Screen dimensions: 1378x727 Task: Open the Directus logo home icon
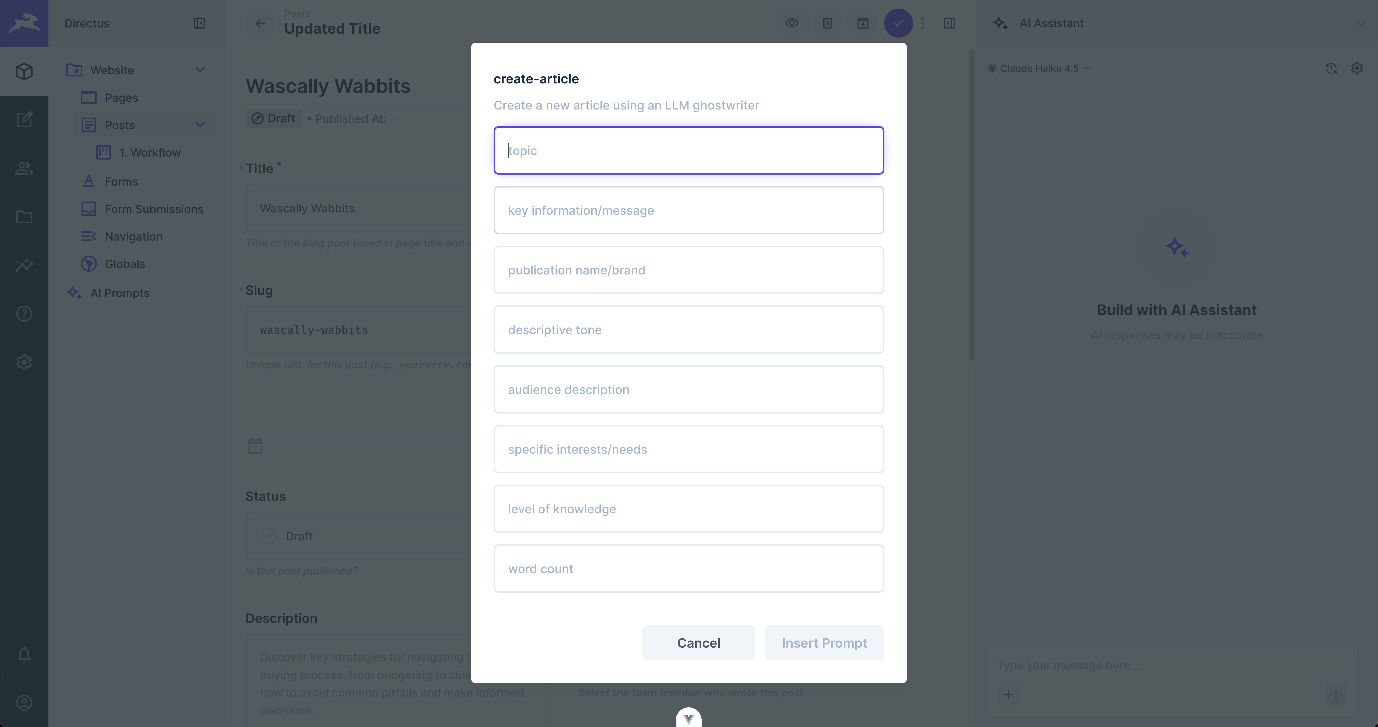24,23
